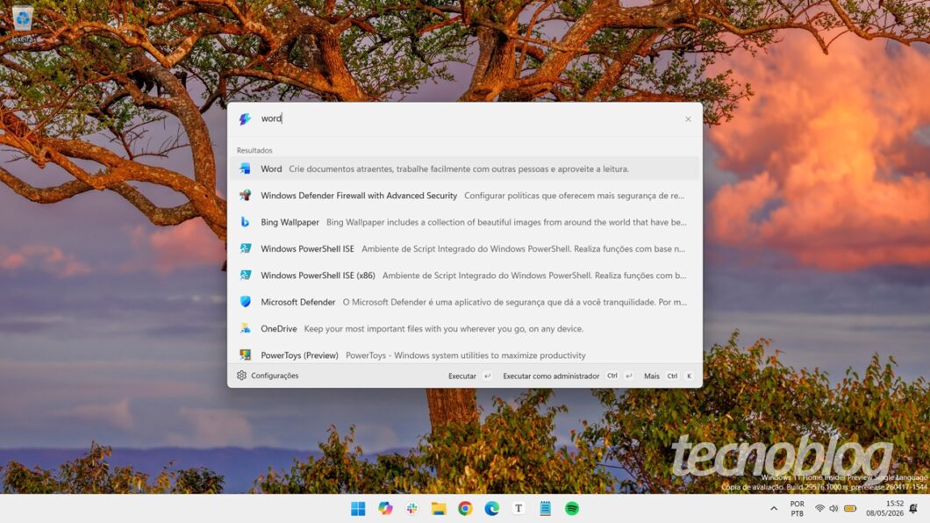Select the 'Bing Wallpaper' result title

(x=290, y=222)
